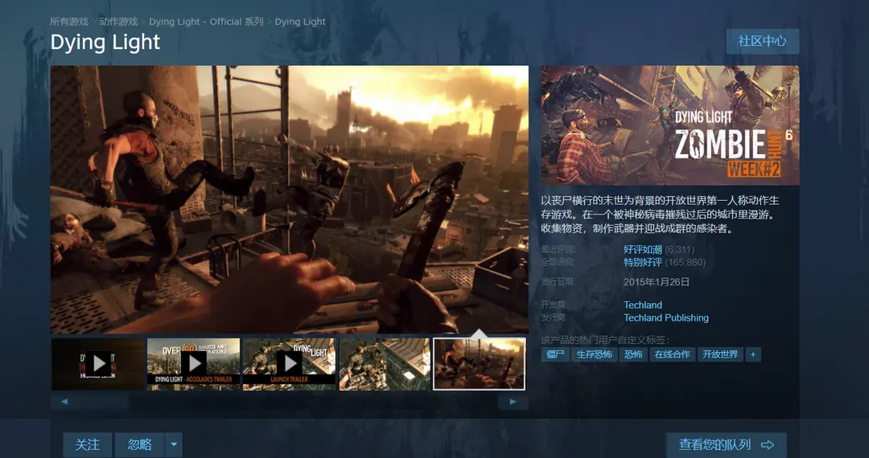Open the final Dying Light breadcrumb link
869x458 pixels.
[300, 22]
